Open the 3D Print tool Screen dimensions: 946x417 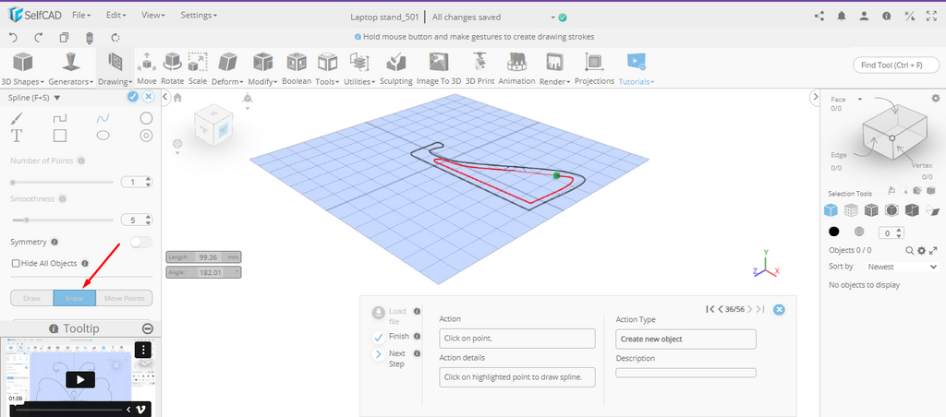pyautogui.click(x=479, y=66)
